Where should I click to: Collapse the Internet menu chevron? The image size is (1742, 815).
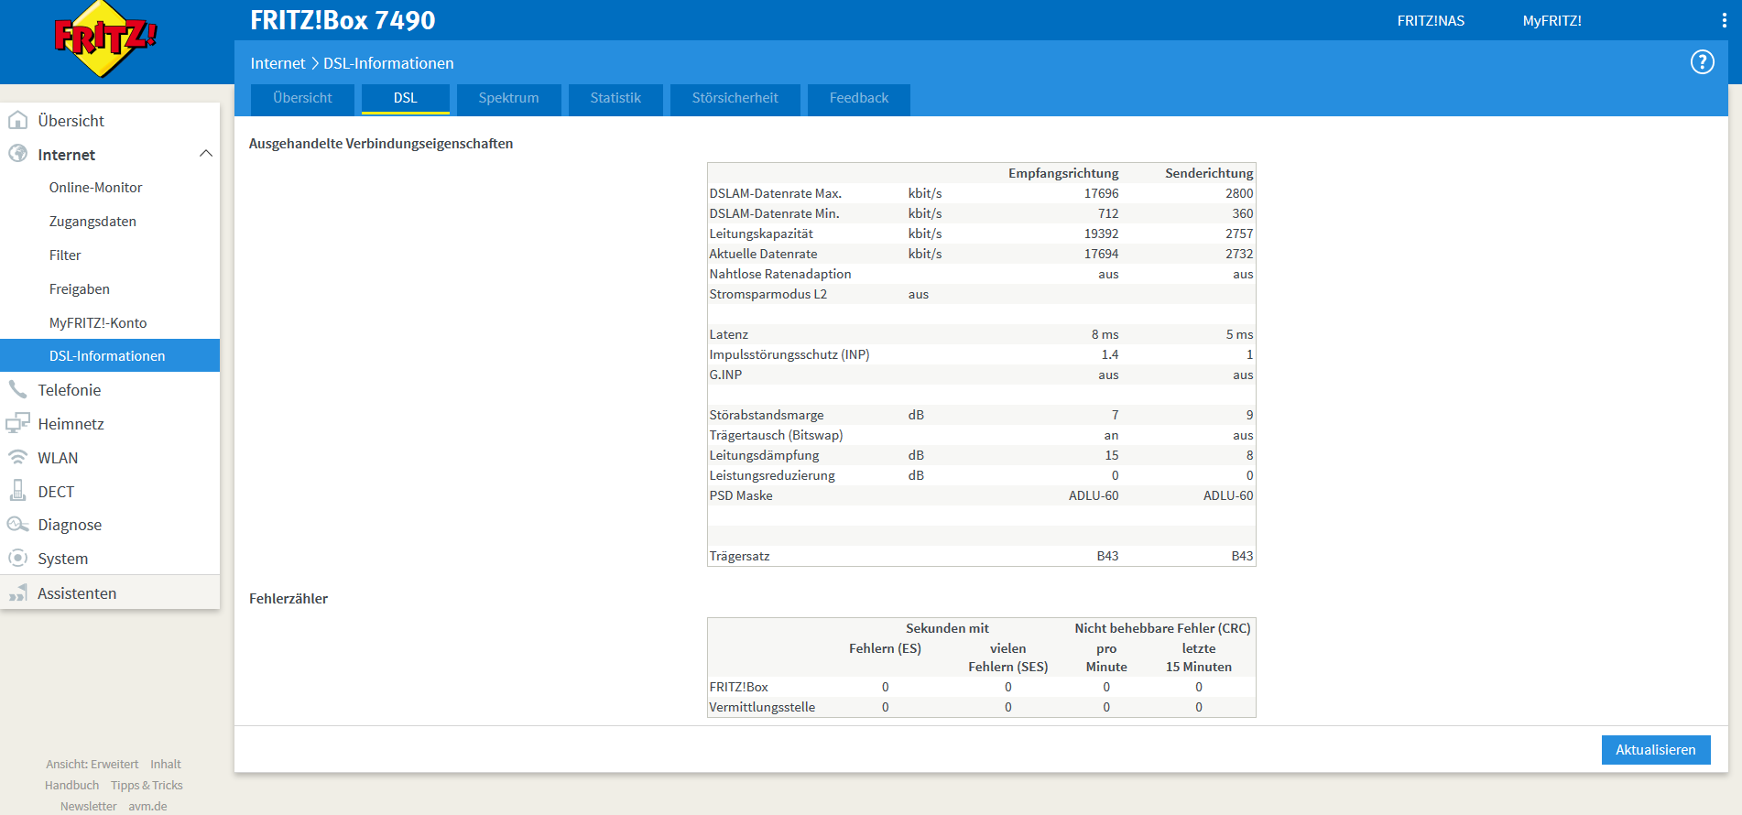click(206, 154)
